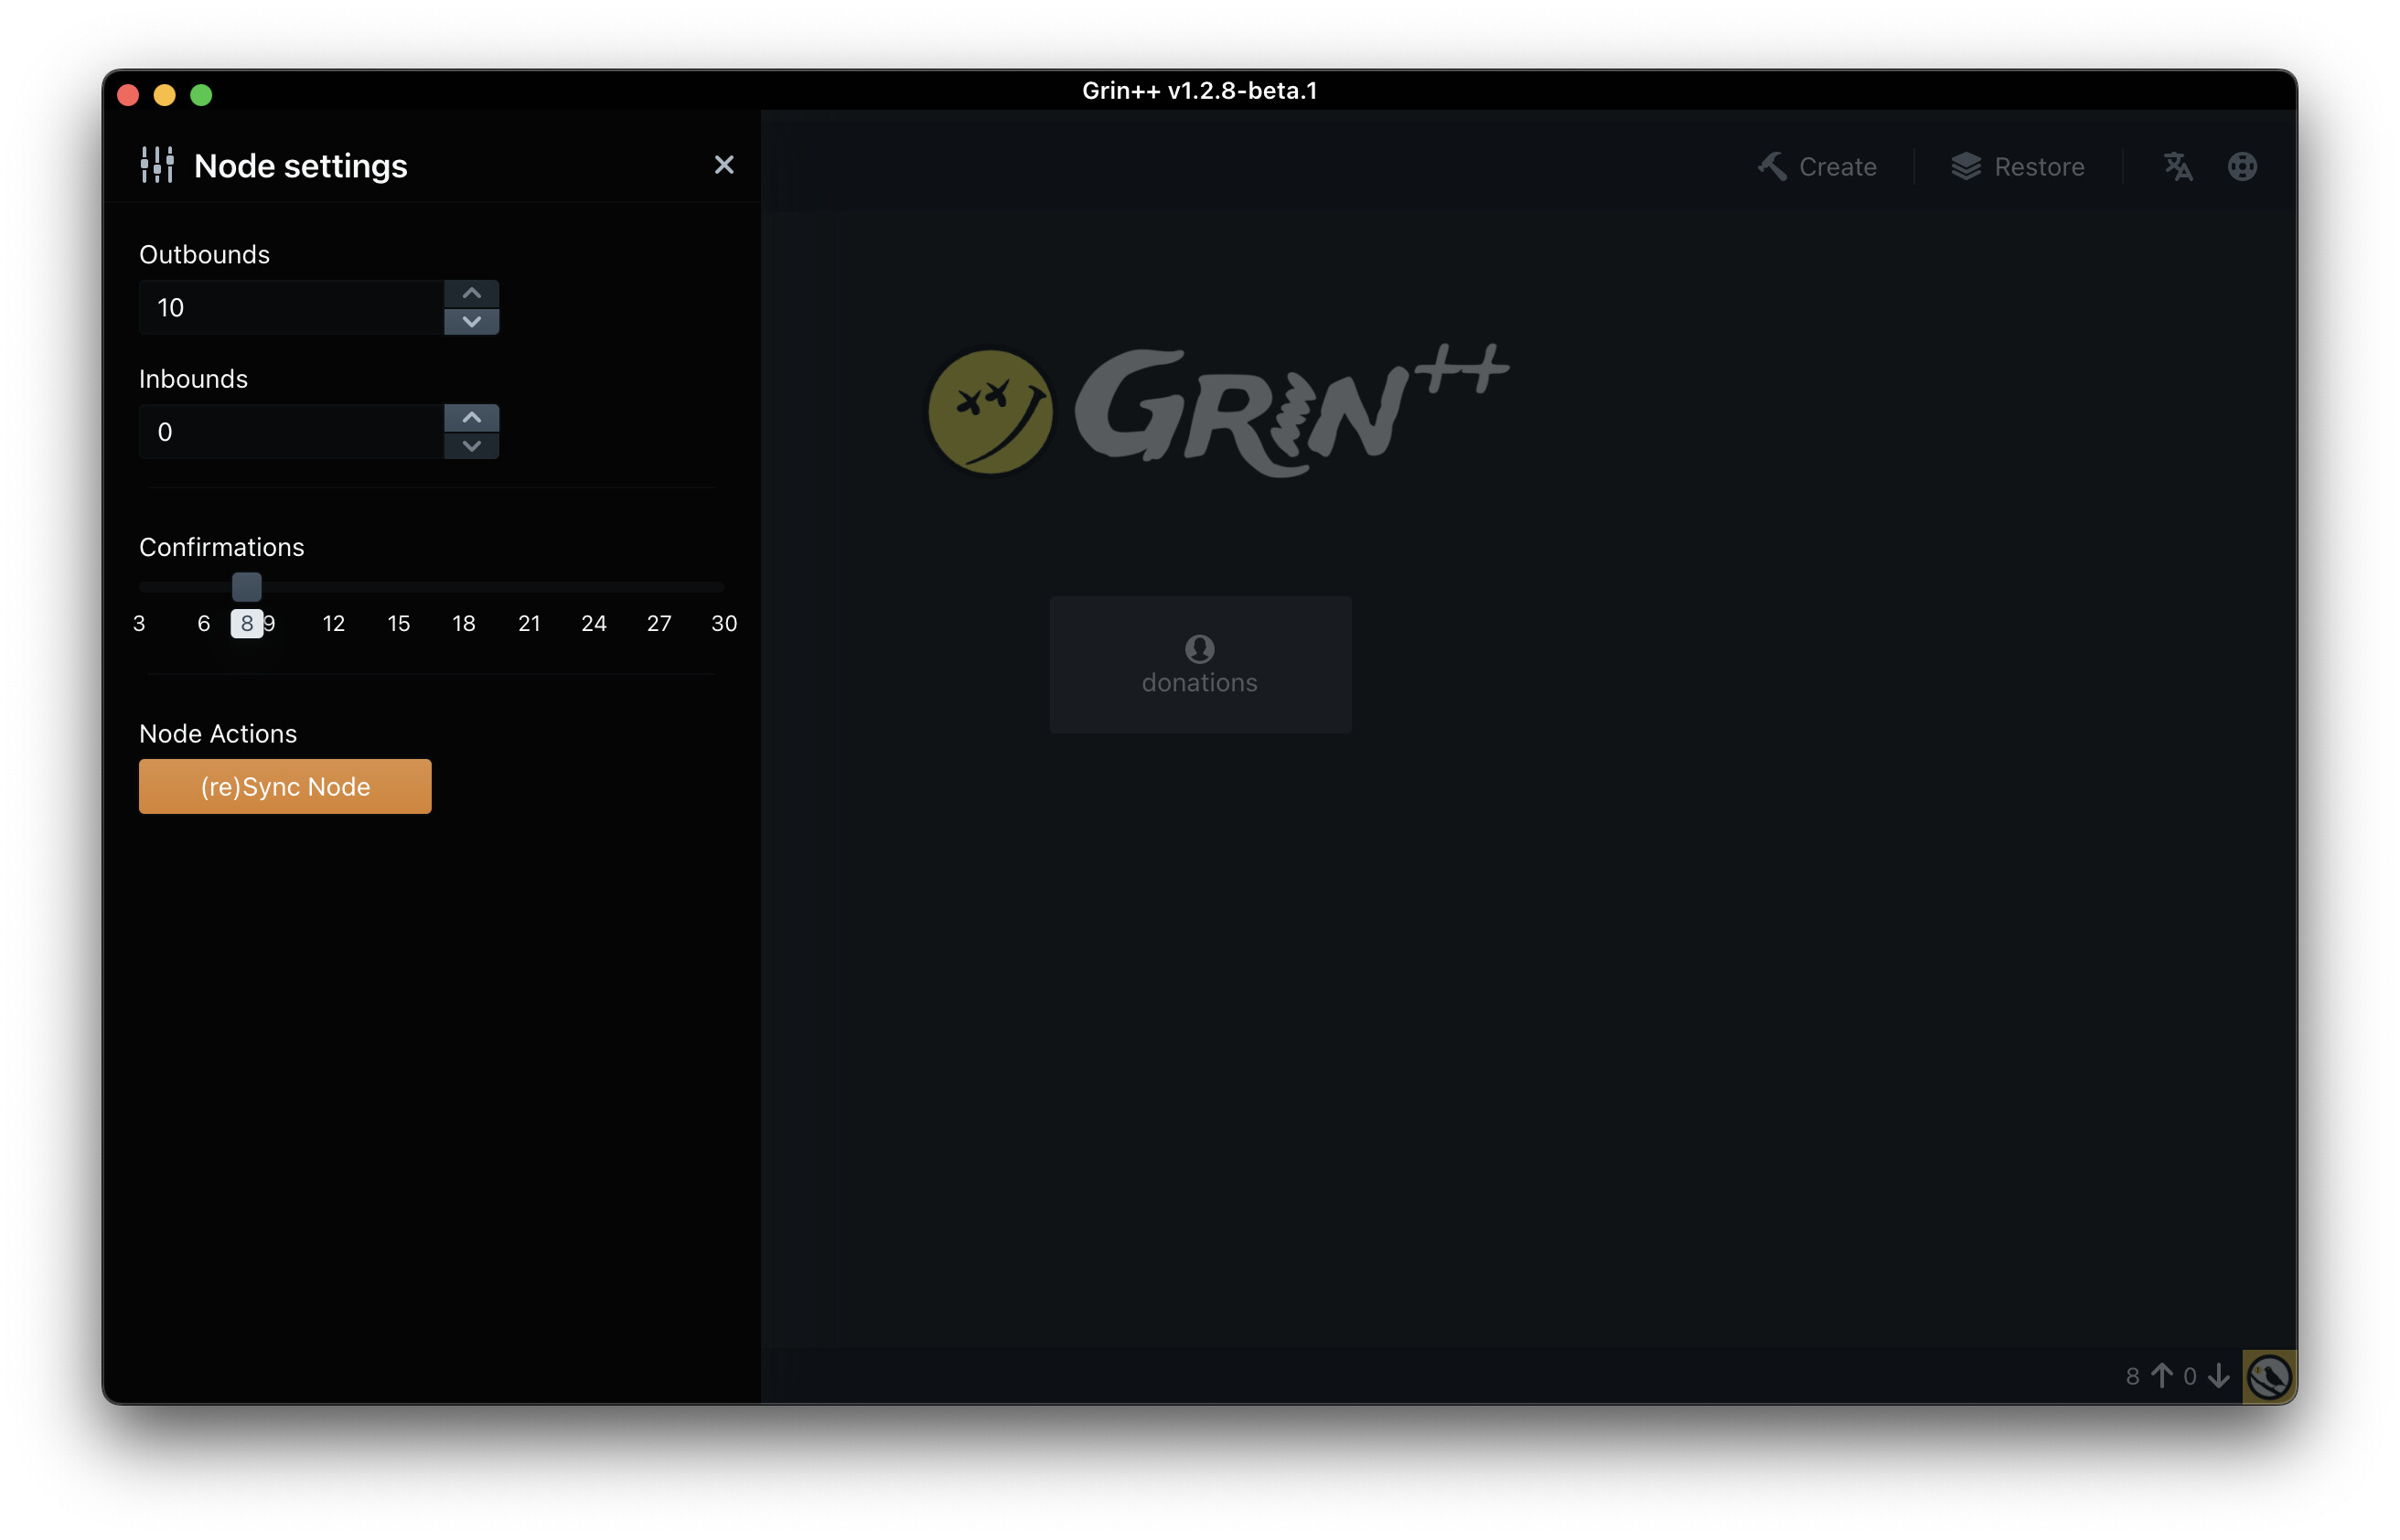Close the Node settings panel
Image resolution: width=2400 pixels, height=1540 pixels.
click(x=724, y=165)
